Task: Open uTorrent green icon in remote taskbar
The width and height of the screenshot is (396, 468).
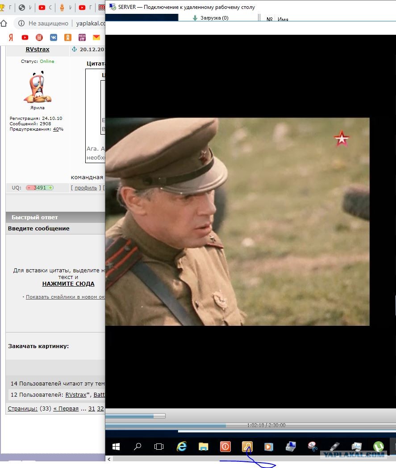Action: coord(379,447)
